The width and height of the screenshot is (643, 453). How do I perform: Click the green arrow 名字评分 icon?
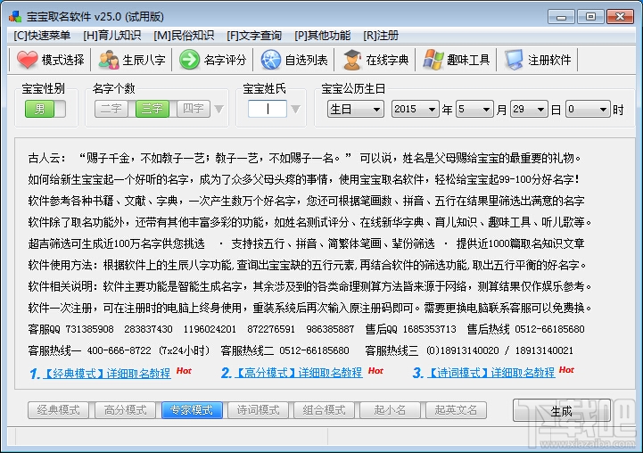tap(189, 60)
